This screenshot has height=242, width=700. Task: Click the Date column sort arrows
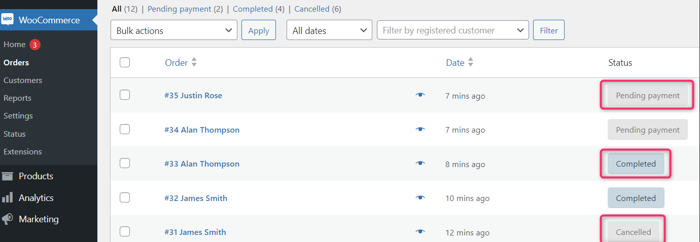tap(470, 62)
